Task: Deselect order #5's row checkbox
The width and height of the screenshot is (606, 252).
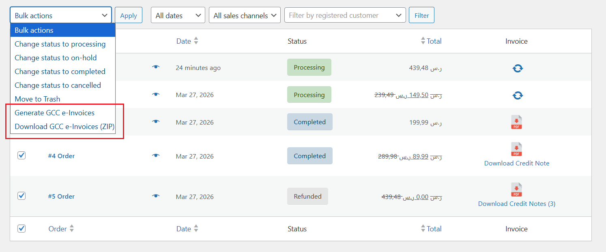Action: tap(21, 196)
